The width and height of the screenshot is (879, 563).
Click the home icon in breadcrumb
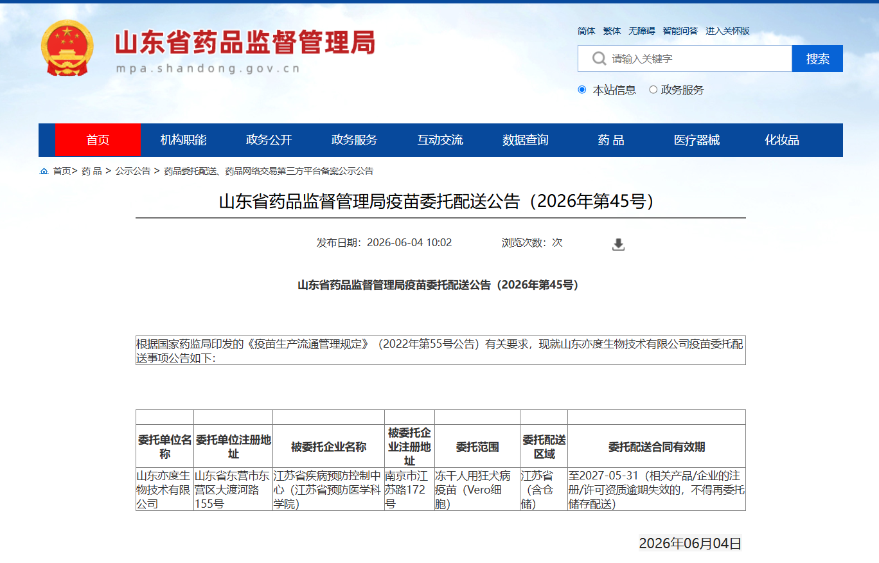[x=44, y=171]
